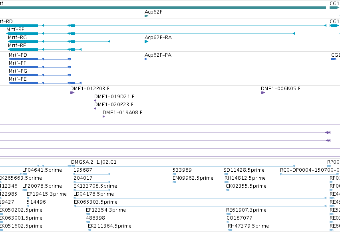
Task: Click the DME1-019D21.F feature label
Action: click(x=114, y=97)
